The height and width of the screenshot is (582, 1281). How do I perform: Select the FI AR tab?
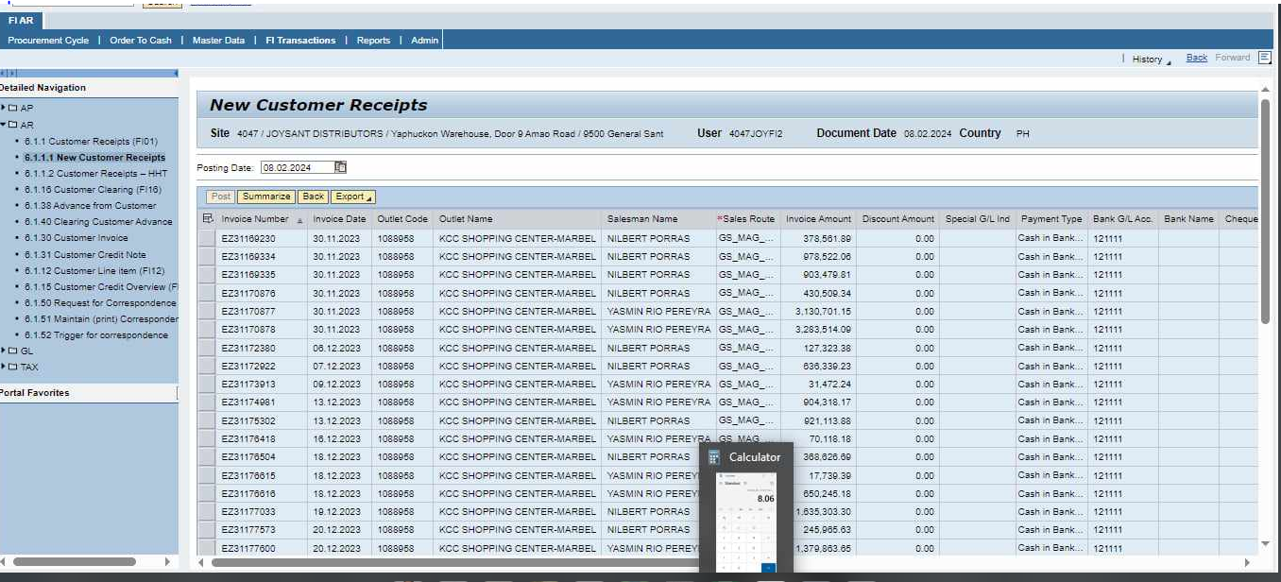[x=21, y=20]
